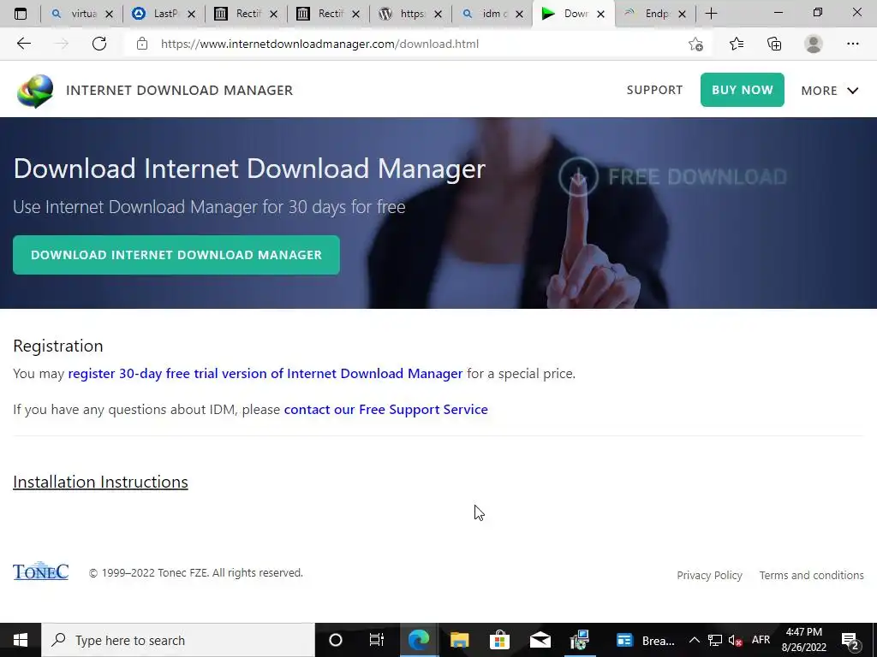Image resolution: width=877 pixels, height=657 pixels.
Task: Open the Privacy Policy footer link
Action: coord(709,575)
